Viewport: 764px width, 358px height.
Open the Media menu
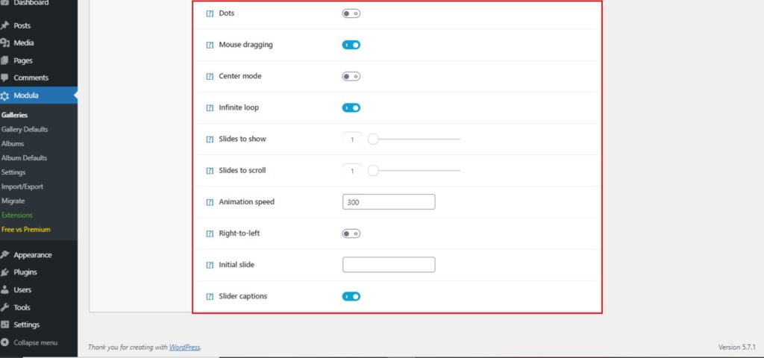tap(39, 43)
